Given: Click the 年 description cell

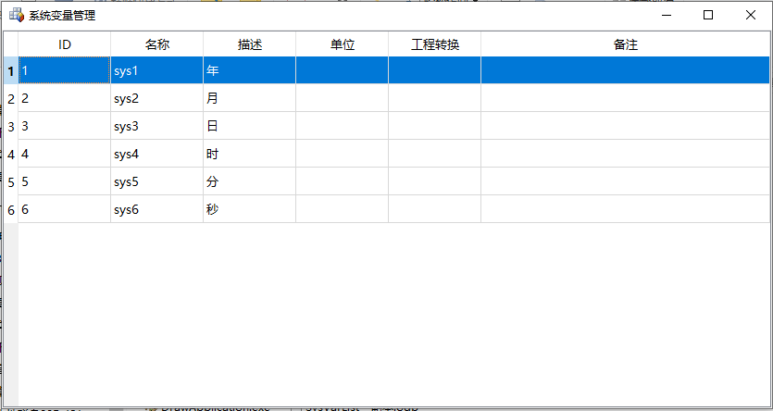Looking at the screenshot, I should [x=250, y=70].
